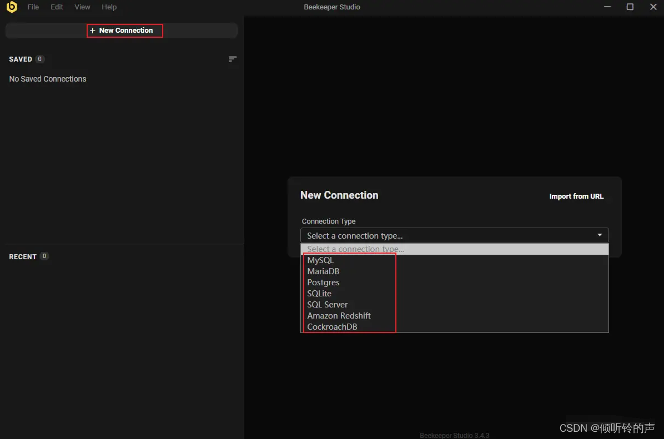The image size is (664, 439).
Task: Select MySQL from the connection types
Action: pos(454,260)
